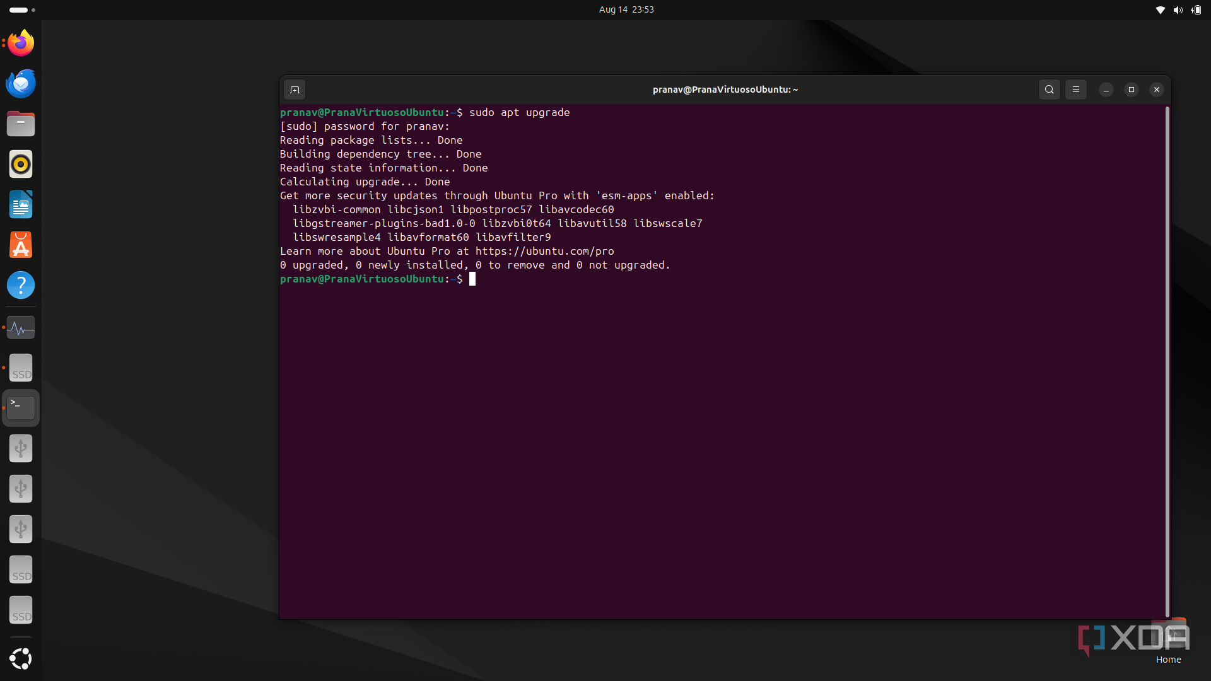Click the terminal vertical scrollbar
Viewport: 1211px width, 681px height.
[x=1167, y=361]
